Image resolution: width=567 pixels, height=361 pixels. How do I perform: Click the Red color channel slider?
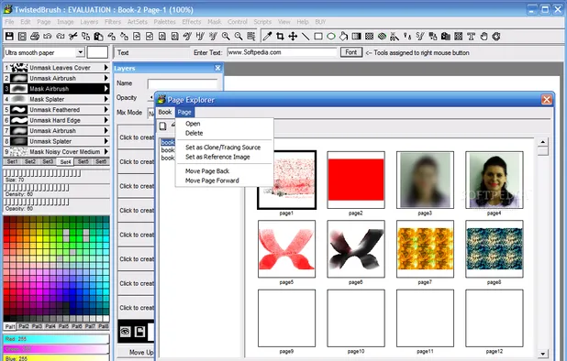(56, 339)
